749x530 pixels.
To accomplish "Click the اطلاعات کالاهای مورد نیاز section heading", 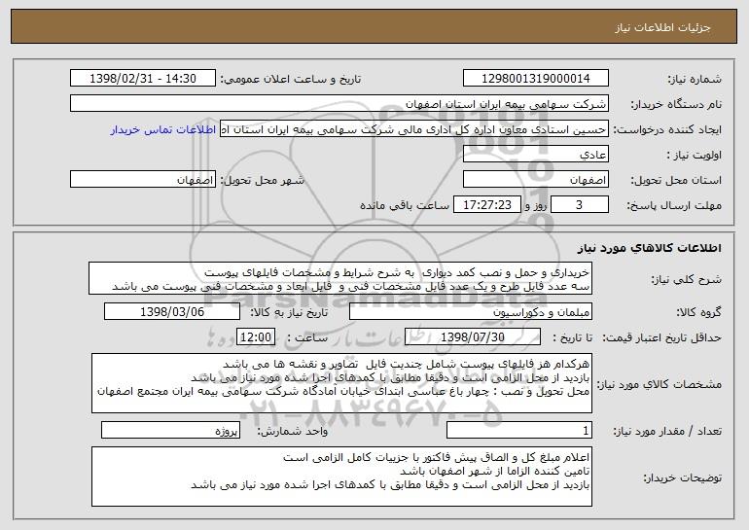I will [649, 248].
